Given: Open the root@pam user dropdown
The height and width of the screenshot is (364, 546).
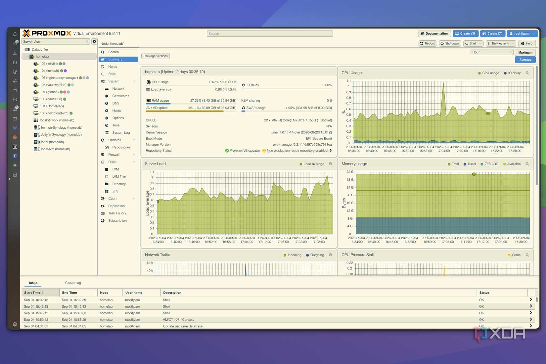Looking at the screenshot, I should point(522,34).
